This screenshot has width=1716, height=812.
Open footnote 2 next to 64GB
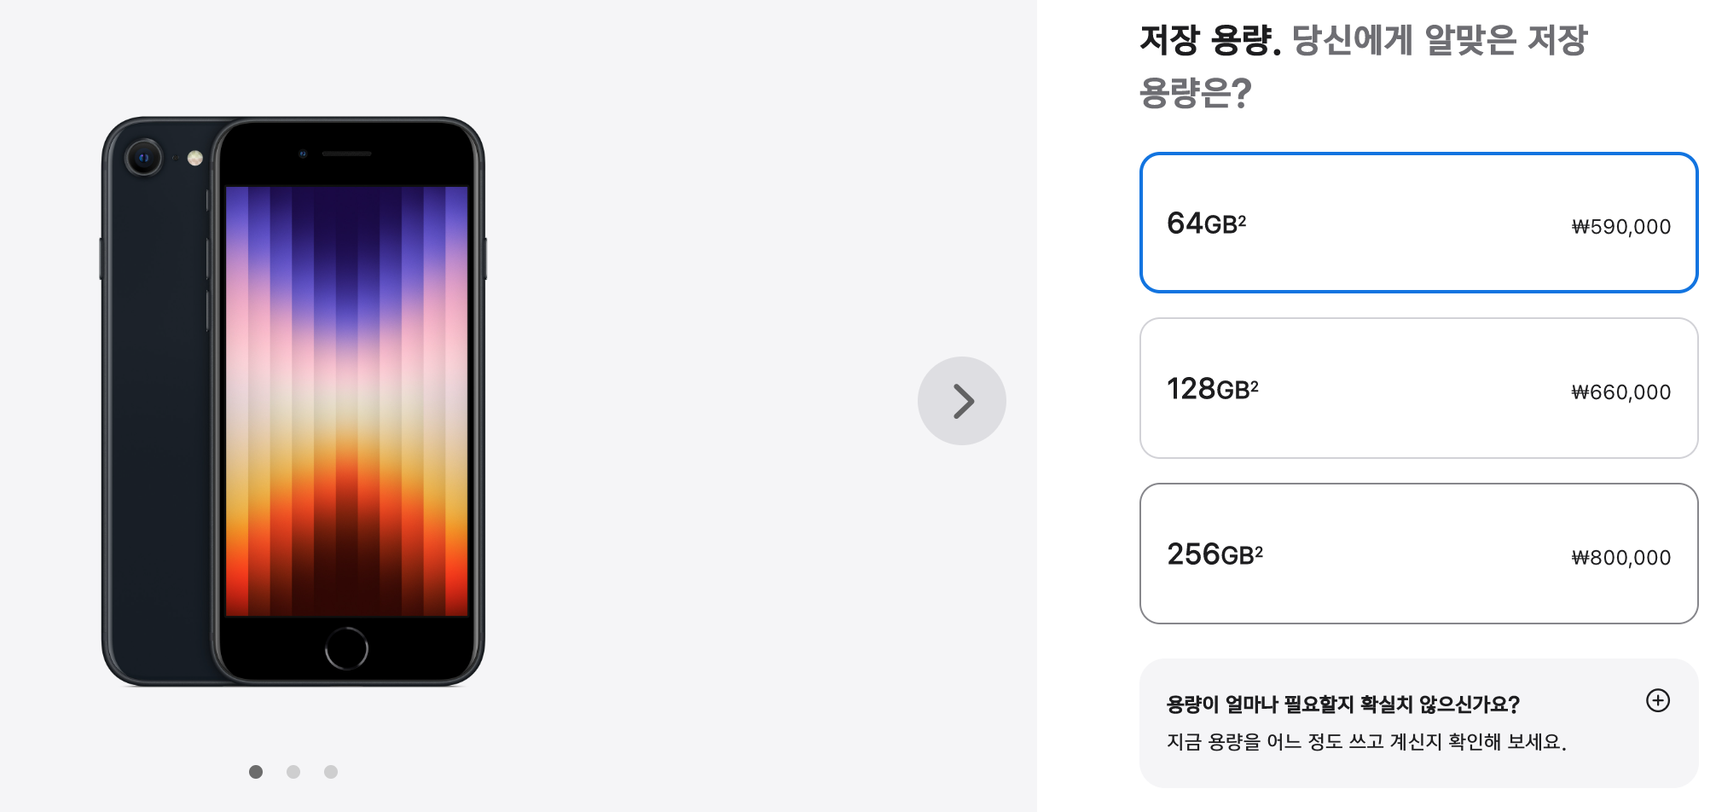coord(1242,221)
